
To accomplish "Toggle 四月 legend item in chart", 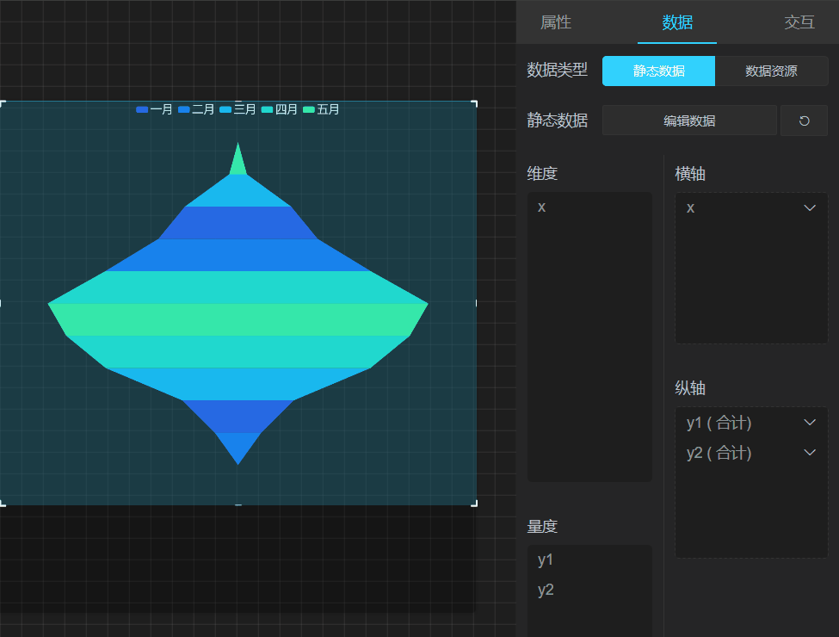I will 280,109.
